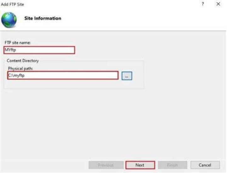This screenshot has width=227, height=173.
Task: Click the Next button
Action: (140, 165)
